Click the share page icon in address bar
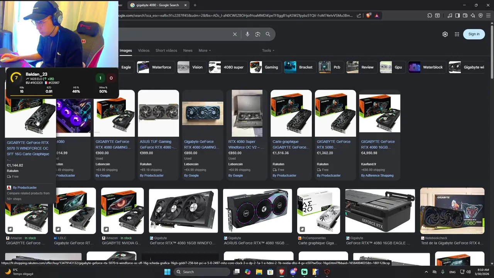 [x=359, y=15]
